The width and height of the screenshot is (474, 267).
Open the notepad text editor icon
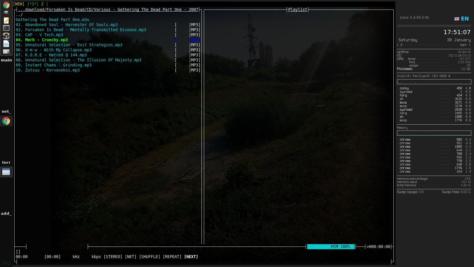click(x=6, y=20)
